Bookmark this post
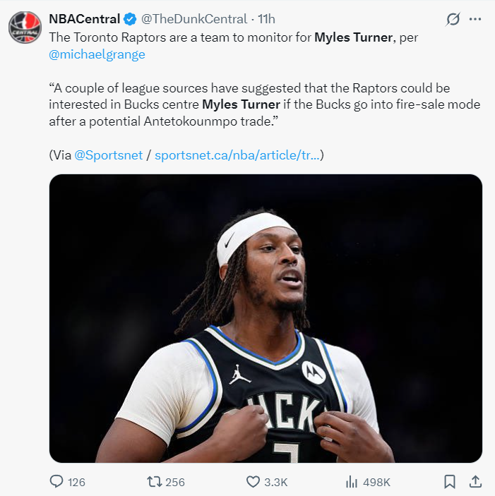The height and width of the screenshot is (496, 495). (x=450, y=482)
